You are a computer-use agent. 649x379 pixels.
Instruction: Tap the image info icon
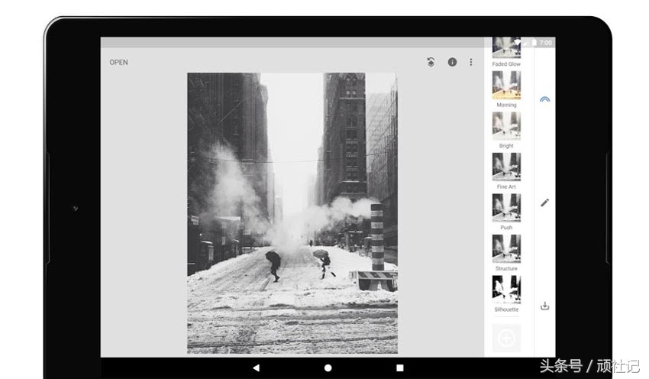(452, 62)
